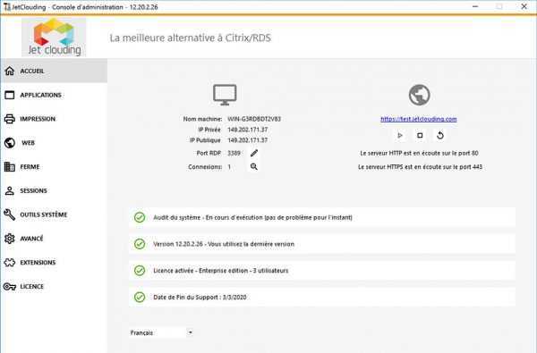
Task: Open the LICENCE menu label
Action: (x=32, y=287)
